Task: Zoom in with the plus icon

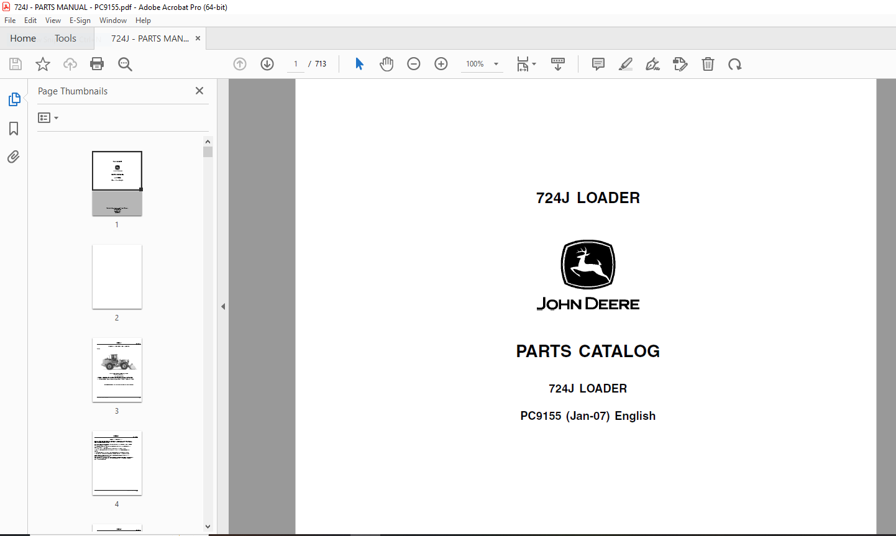Action: point(441,64)
